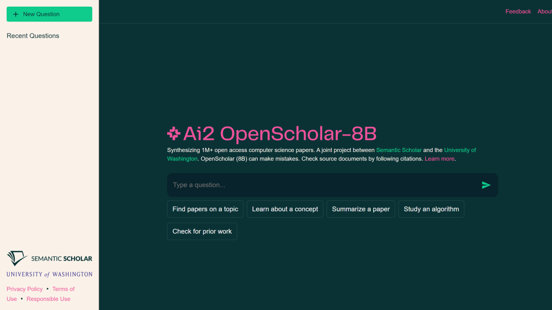Click the Ai2 OpenScholar pink logo icon
This screenshot has height=310, width=552.
(174, 134)
